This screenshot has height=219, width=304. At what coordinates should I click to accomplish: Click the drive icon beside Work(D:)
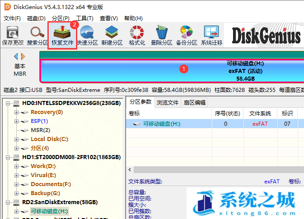pyautogui.click(x=25, y=167)
